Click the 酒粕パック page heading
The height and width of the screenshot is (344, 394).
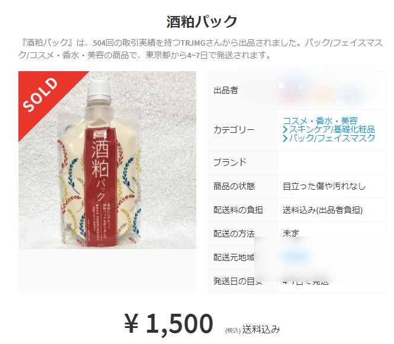point(202,21)
